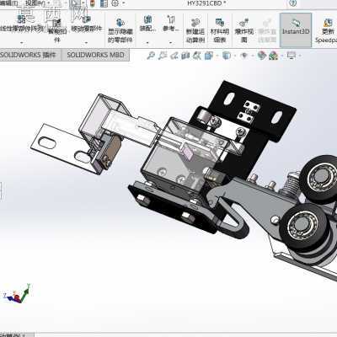Image resolution: width=337 pixels, height=337 pixels.
Task: Click the Rebuild traffic light icon
Action: click(93, 3)
